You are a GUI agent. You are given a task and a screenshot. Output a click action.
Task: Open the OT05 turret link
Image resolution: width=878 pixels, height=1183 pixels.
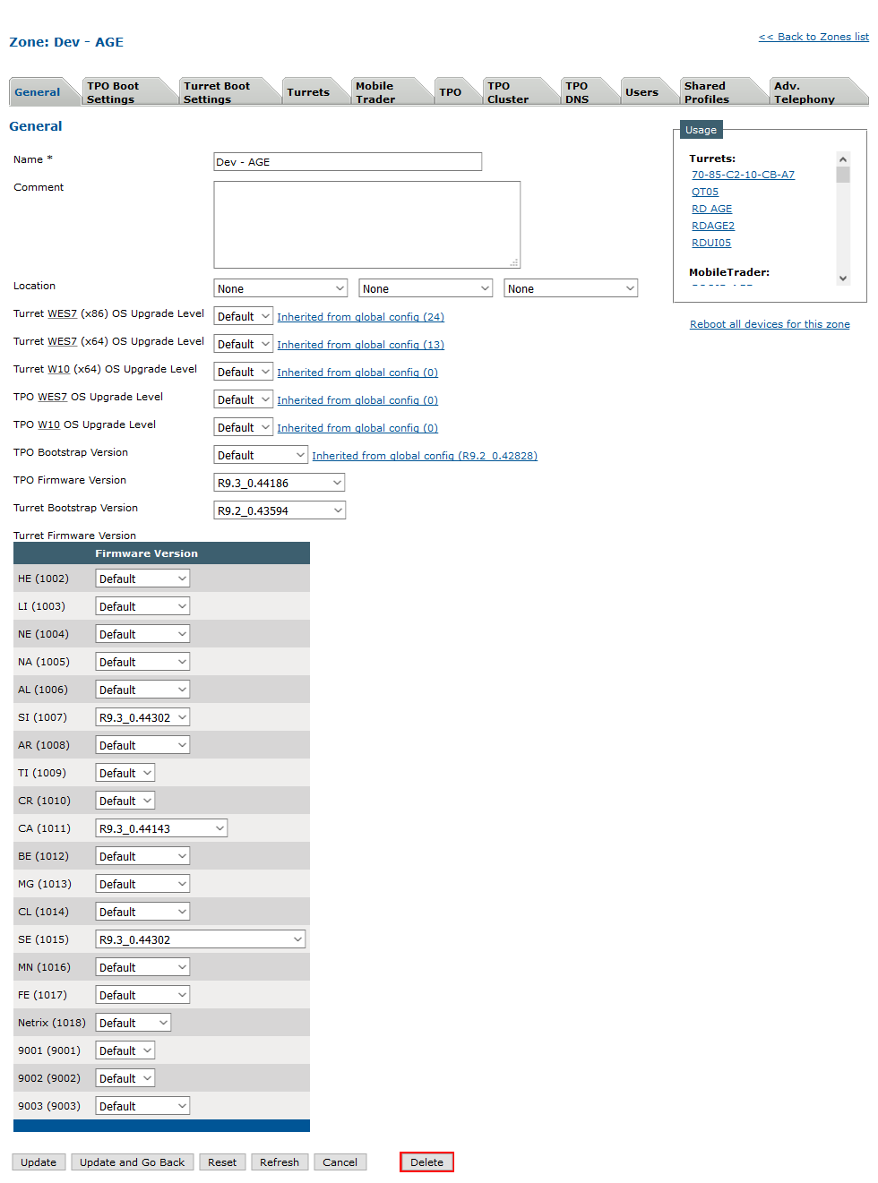[x=705, y=192]
